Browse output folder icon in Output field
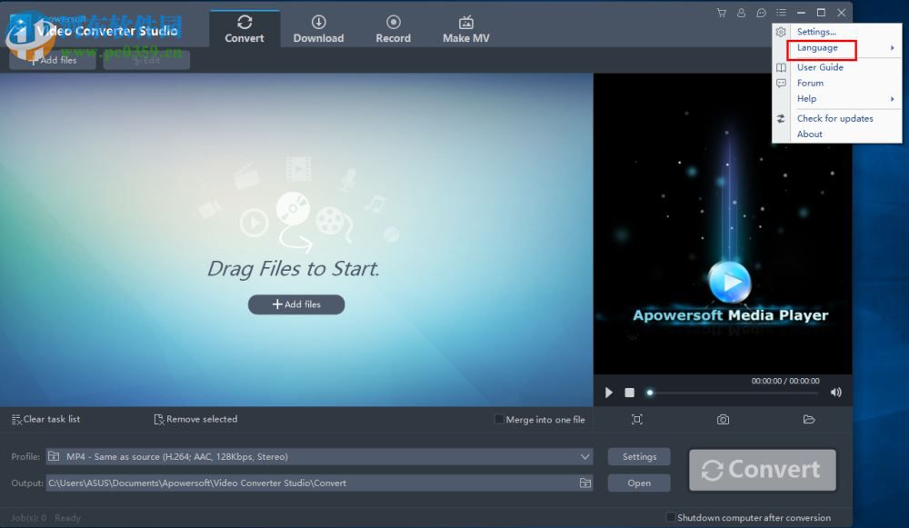 point(584,483)
